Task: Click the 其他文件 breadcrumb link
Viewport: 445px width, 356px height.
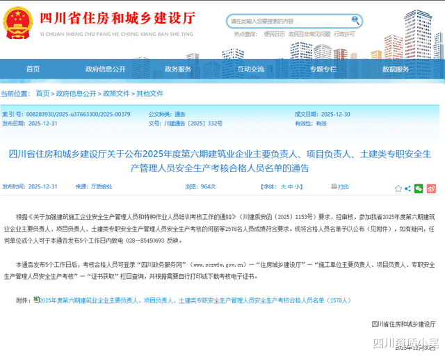Action: (149, 93)
